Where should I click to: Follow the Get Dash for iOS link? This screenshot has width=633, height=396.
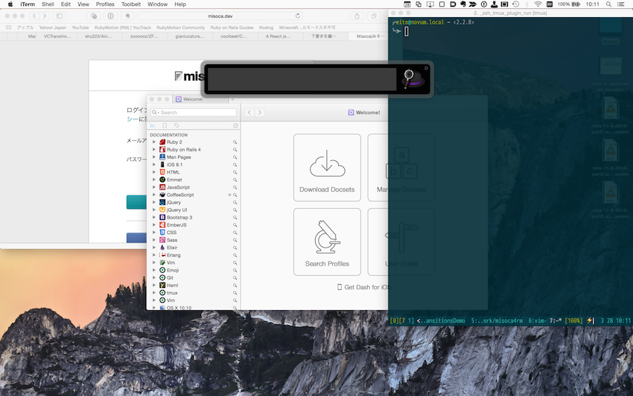(x=363, y=287)
